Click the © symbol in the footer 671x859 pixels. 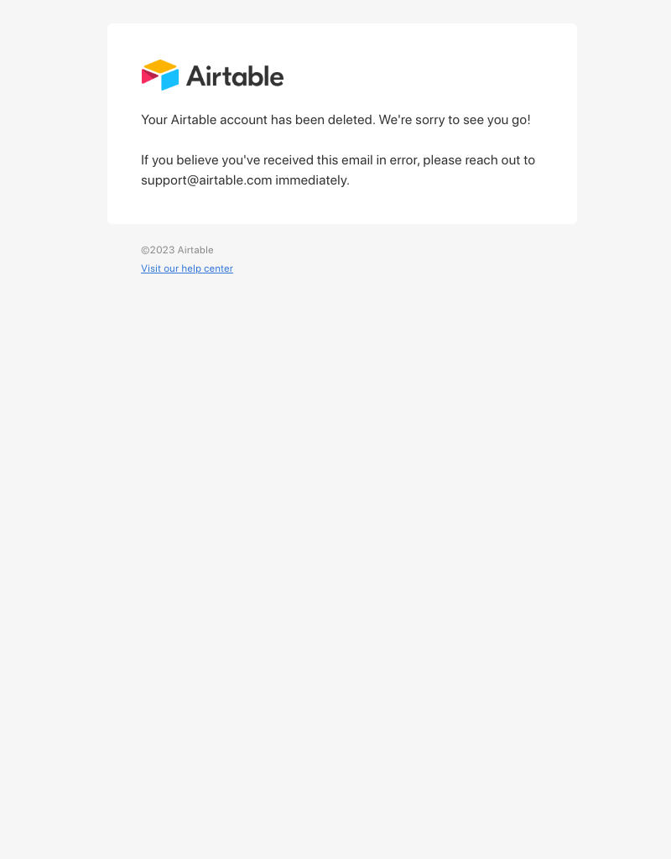point(145,250)
